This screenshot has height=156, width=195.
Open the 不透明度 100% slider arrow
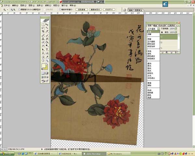click(176, 29)
